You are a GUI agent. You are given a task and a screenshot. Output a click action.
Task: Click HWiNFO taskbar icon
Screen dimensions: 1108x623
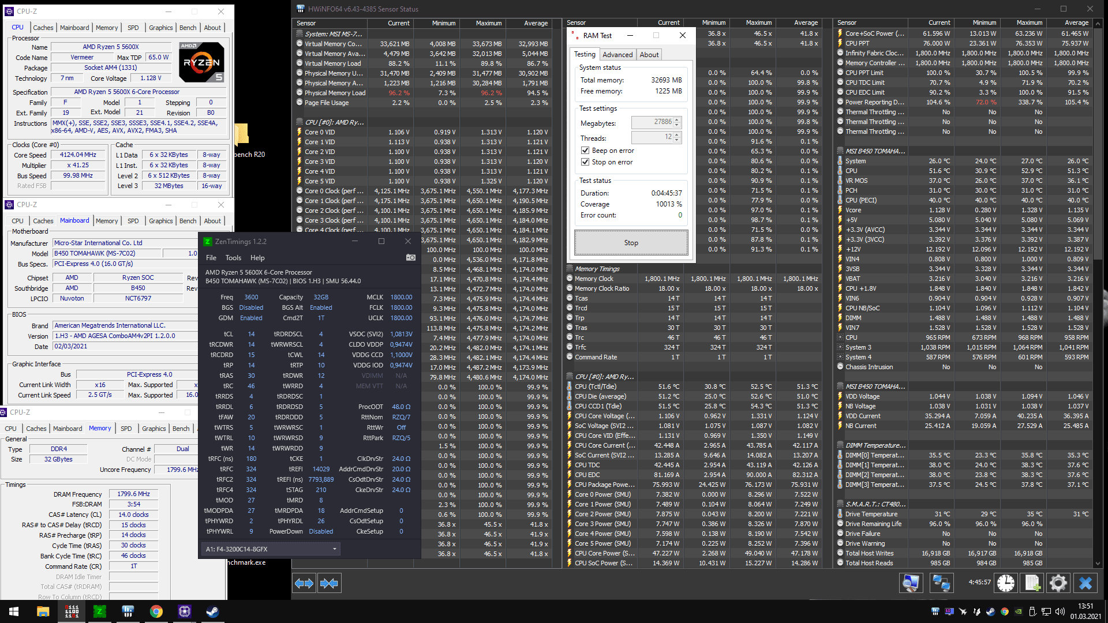tap(128, 611)
